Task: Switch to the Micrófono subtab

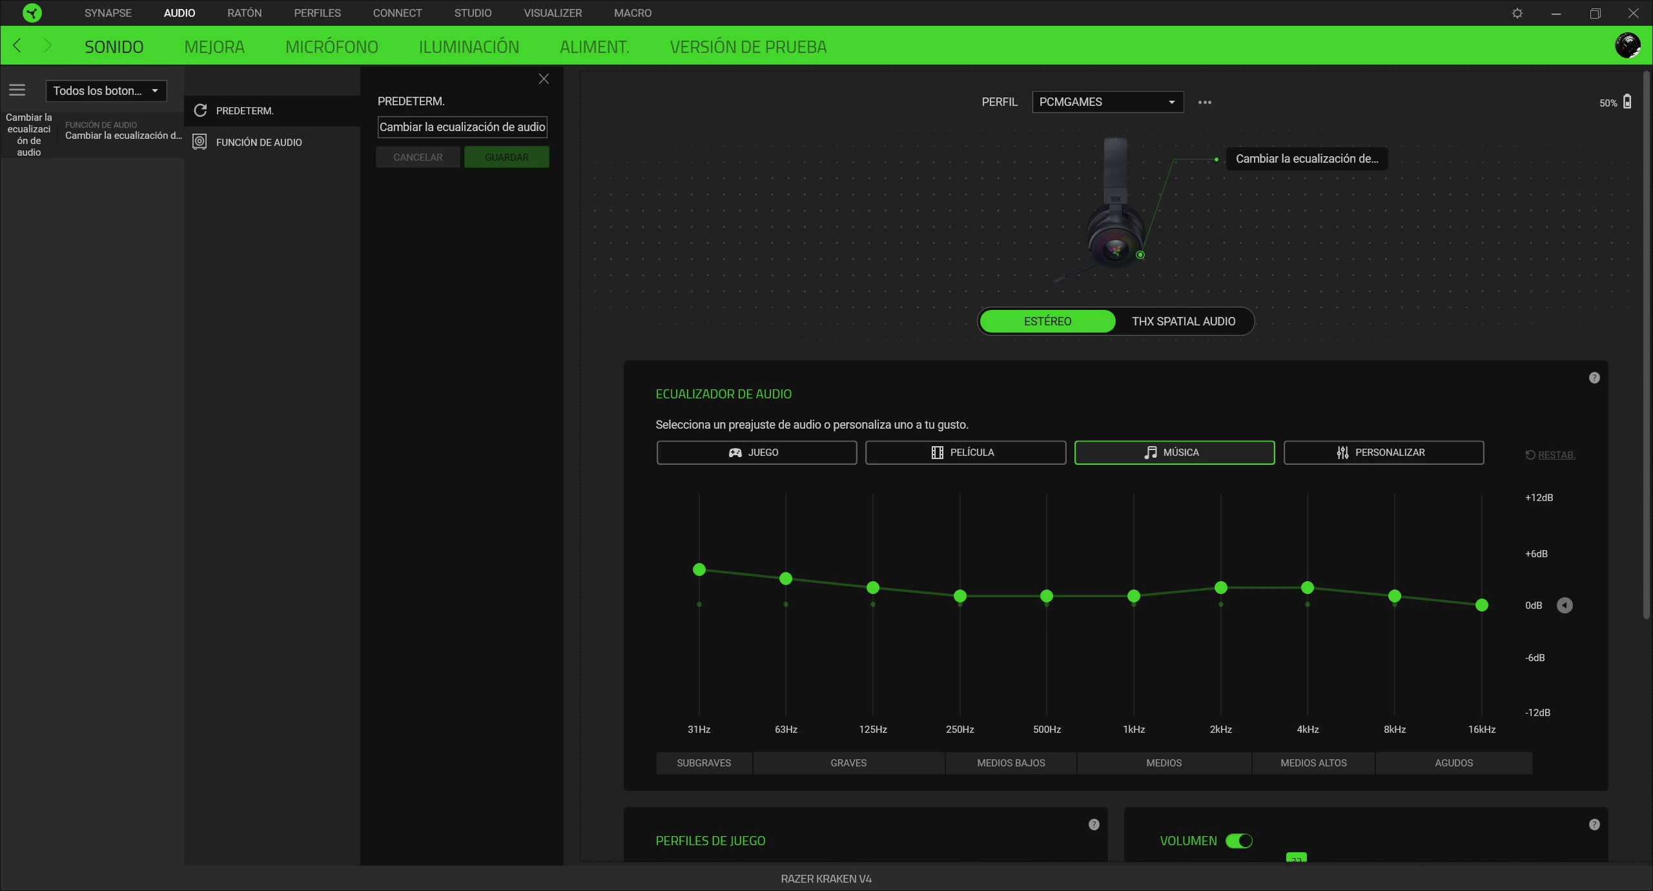Action: pyautogui.click(x=332, y=46)
